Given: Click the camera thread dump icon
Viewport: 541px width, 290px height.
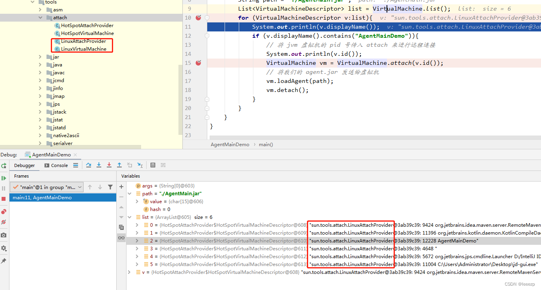Looking at the screenshot, I should pos(4,235).
